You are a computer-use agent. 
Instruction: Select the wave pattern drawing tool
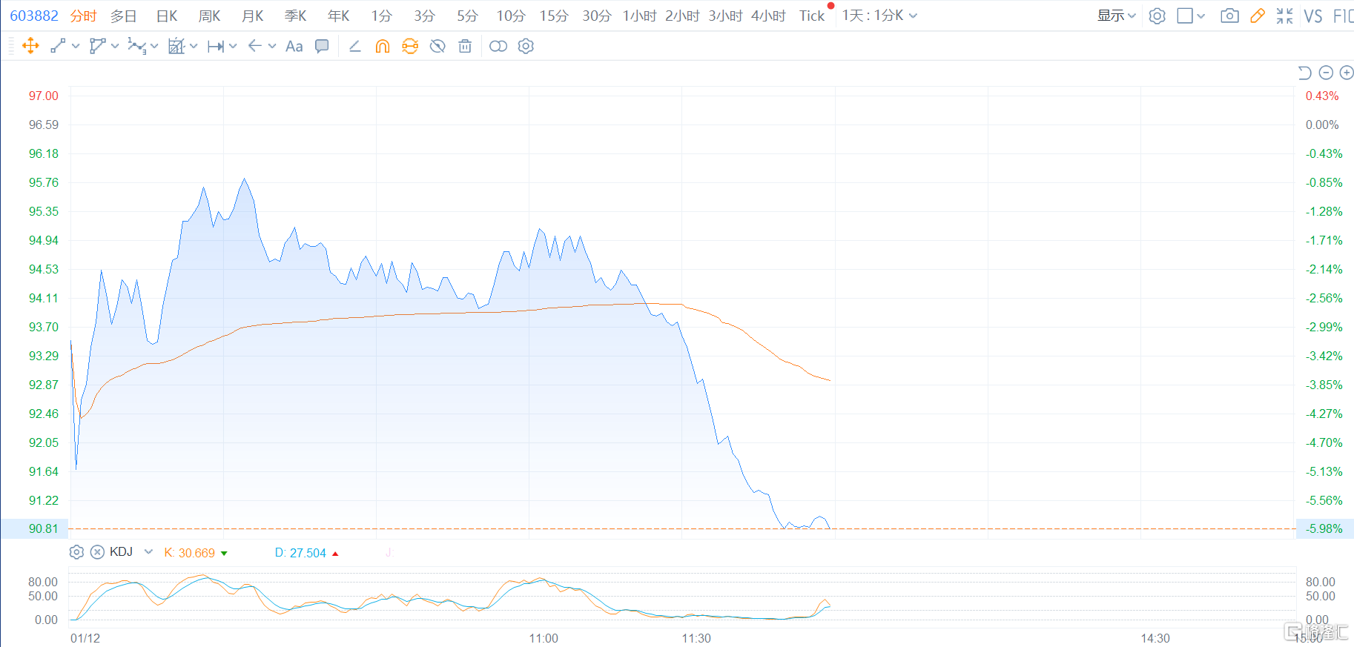click(x=136, y=46)
